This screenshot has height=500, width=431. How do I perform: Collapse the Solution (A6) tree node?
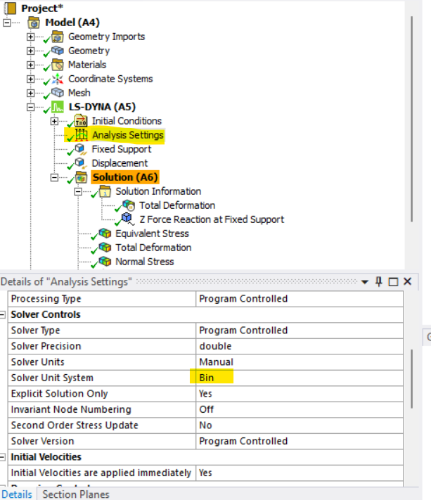coord(54,177)
